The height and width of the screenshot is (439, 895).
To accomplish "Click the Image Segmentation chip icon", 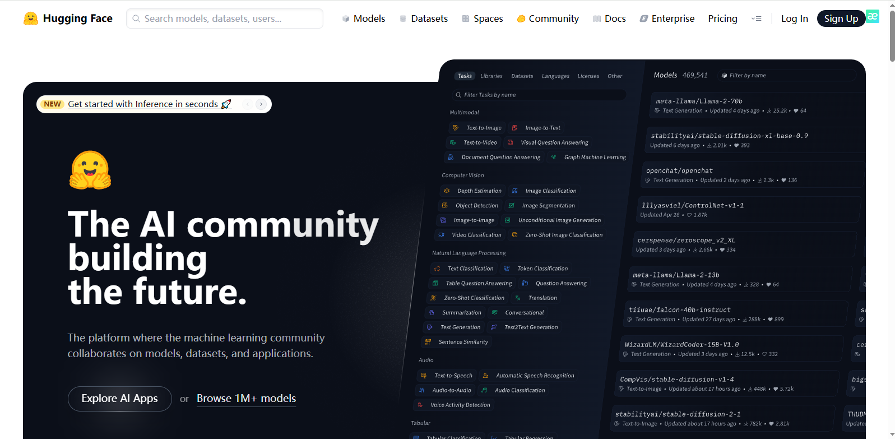I will click(511, 206).
